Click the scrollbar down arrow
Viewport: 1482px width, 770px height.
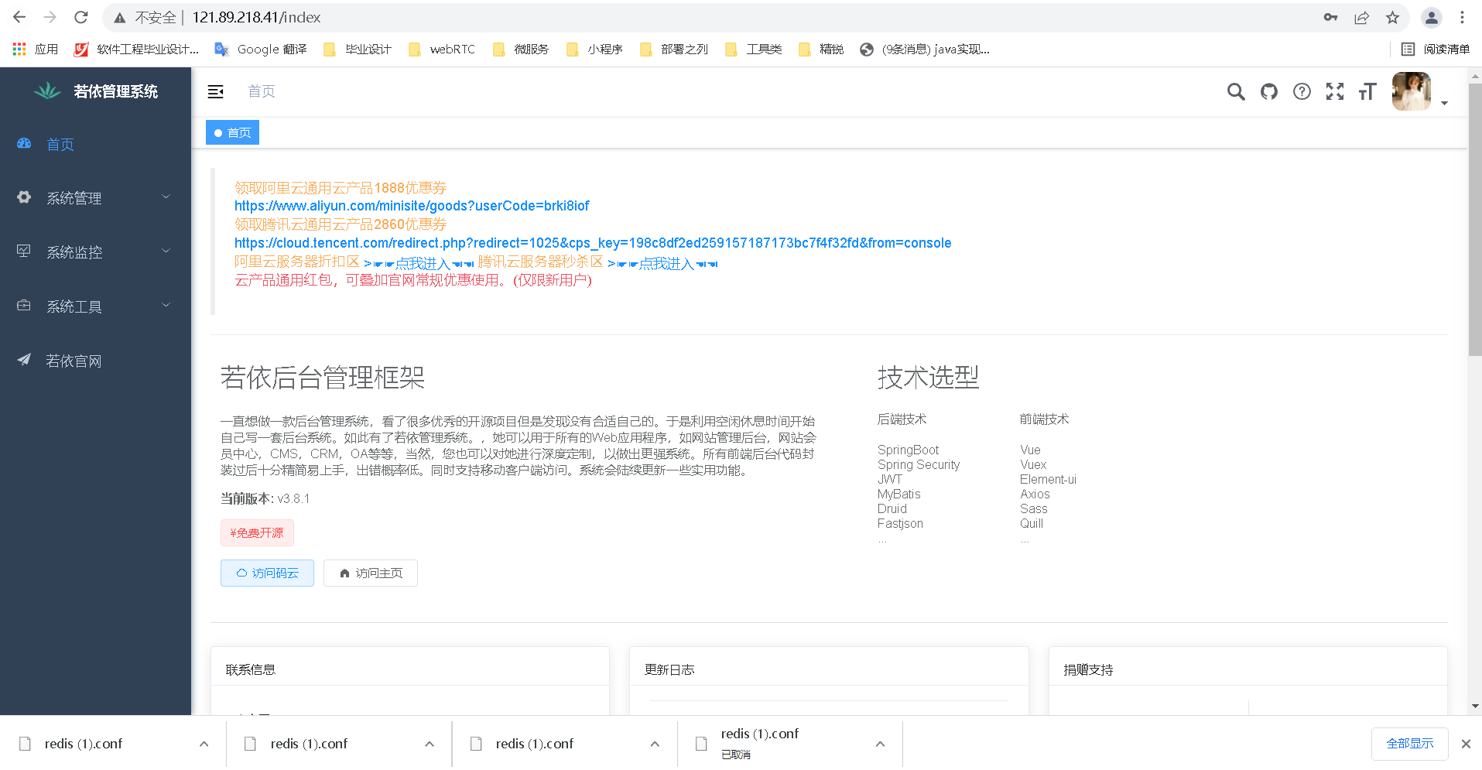(x=1475, y=706)
